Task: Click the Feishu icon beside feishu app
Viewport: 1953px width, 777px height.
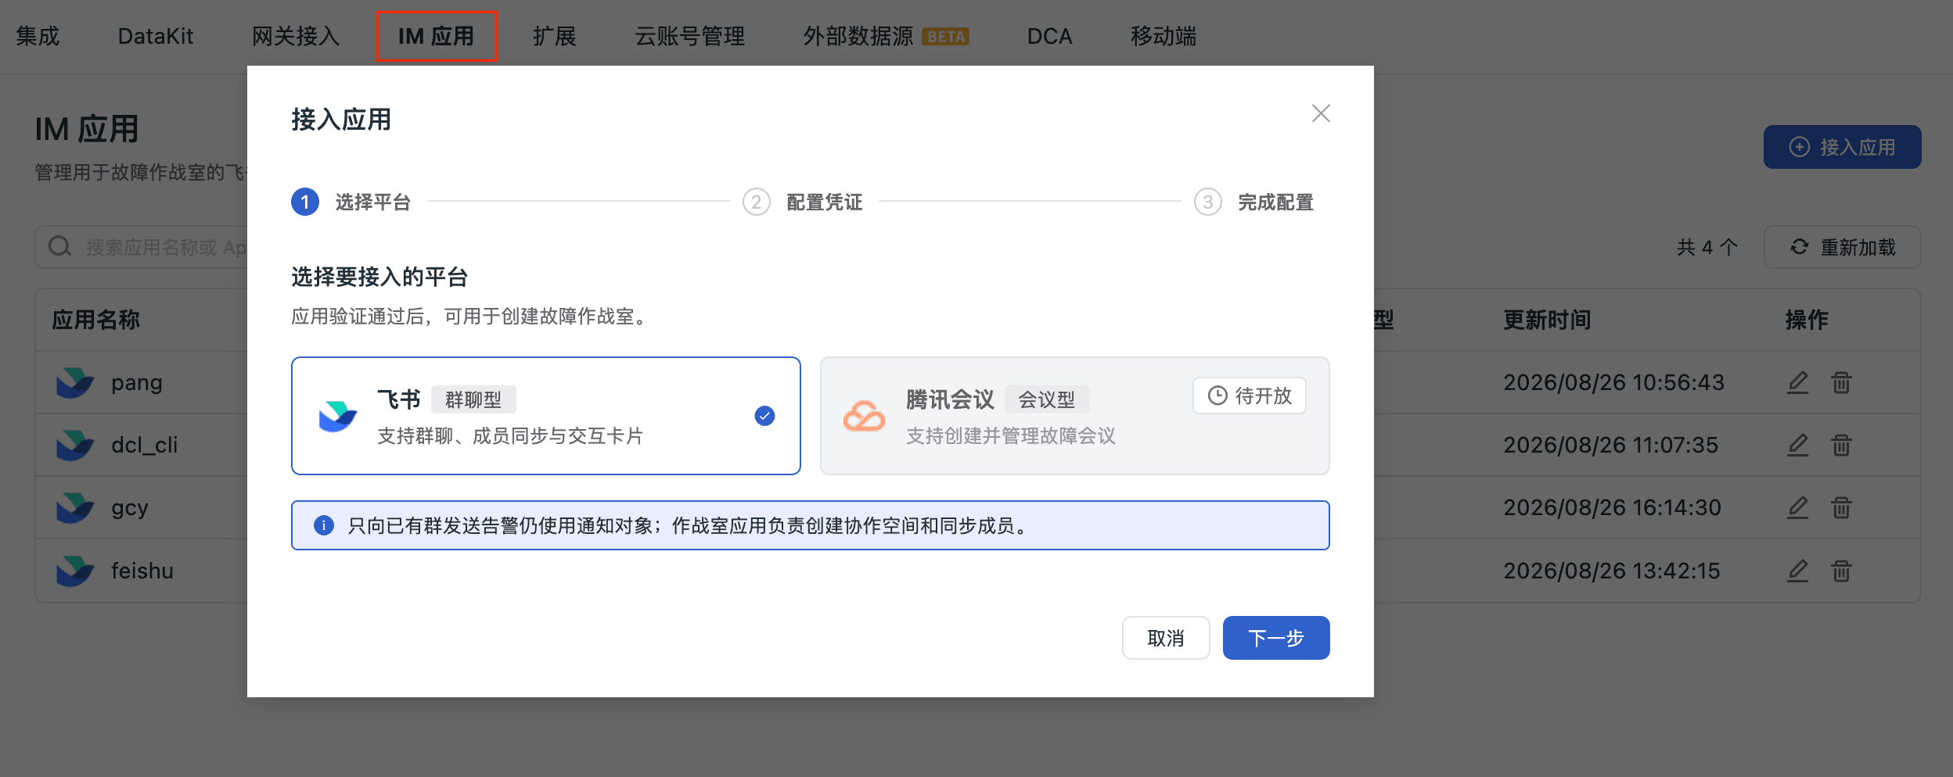Action: click(75, 571)
